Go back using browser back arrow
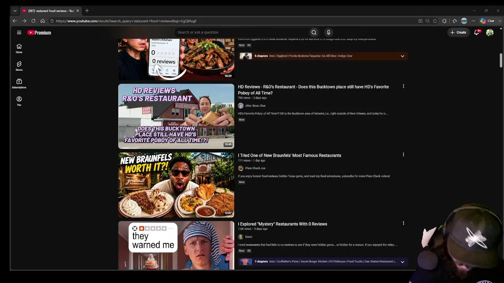Screen dimensions: 504x283 click(15, 21)
